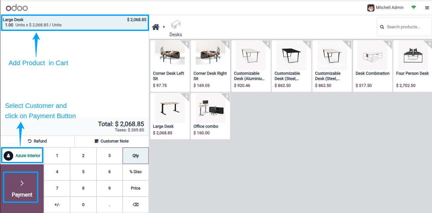This screenshot has height=213, width=432.
Task: Click numpad key 6
Action: click(109, 172)
